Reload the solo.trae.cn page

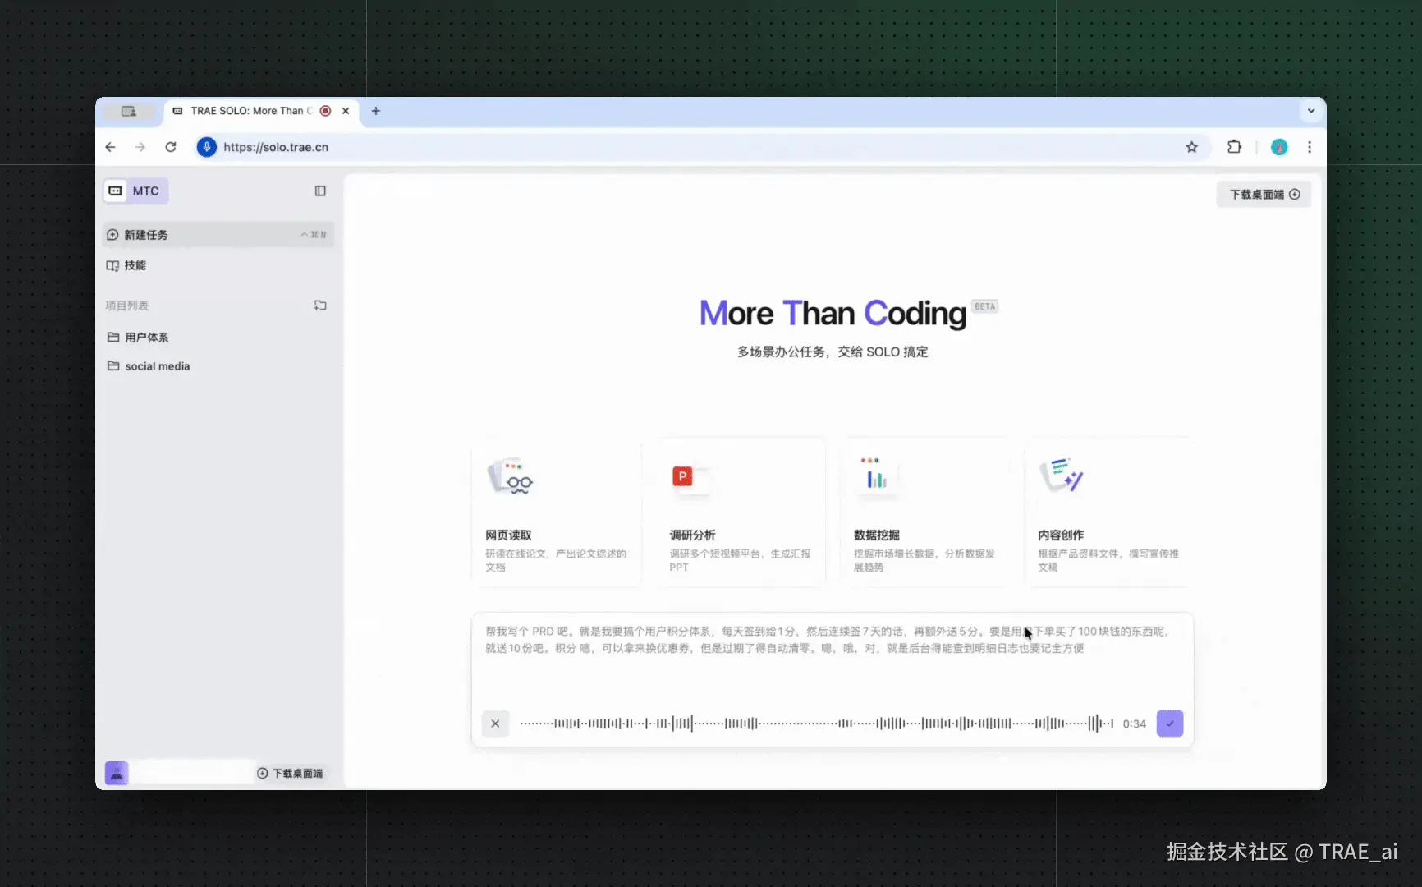coord(171,147)
